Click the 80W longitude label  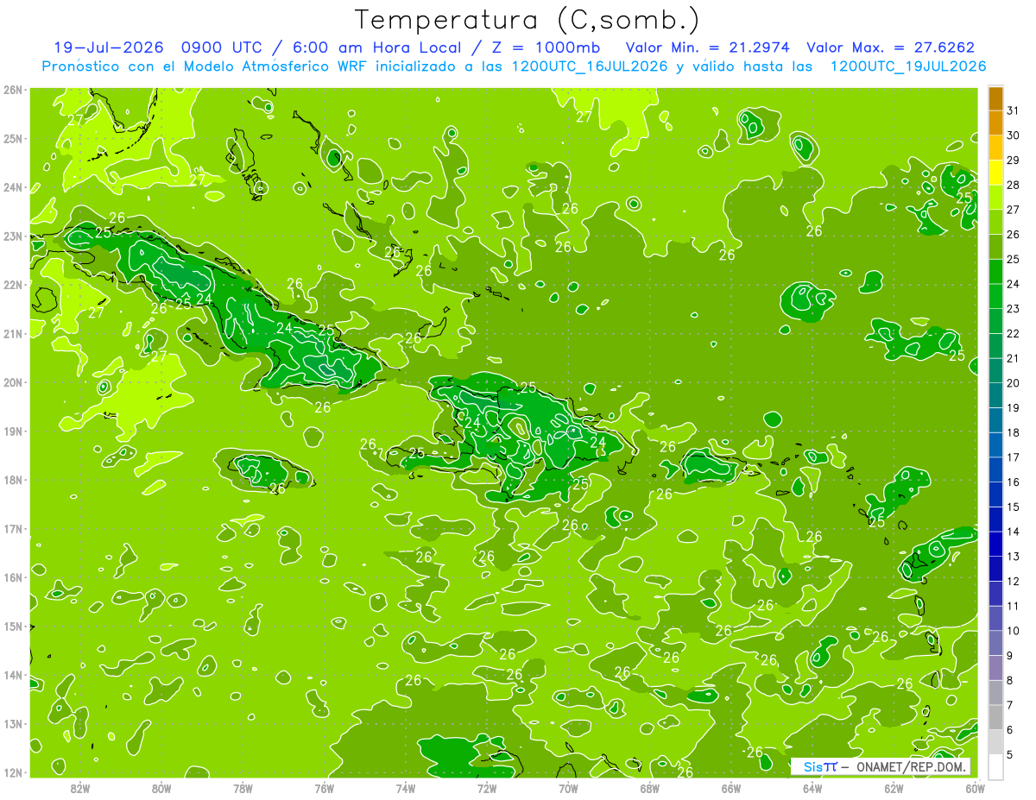pos(161,787)
